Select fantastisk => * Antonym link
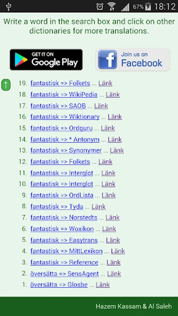178x316 pixels. coord(65,139)
